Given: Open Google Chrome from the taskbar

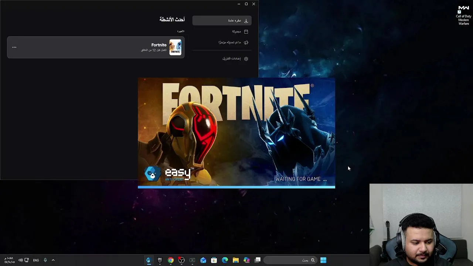Looking at the screenshot, I should click(170, 260).
